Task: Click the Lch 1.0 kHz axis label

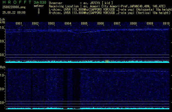Action: tap(2, 28)
